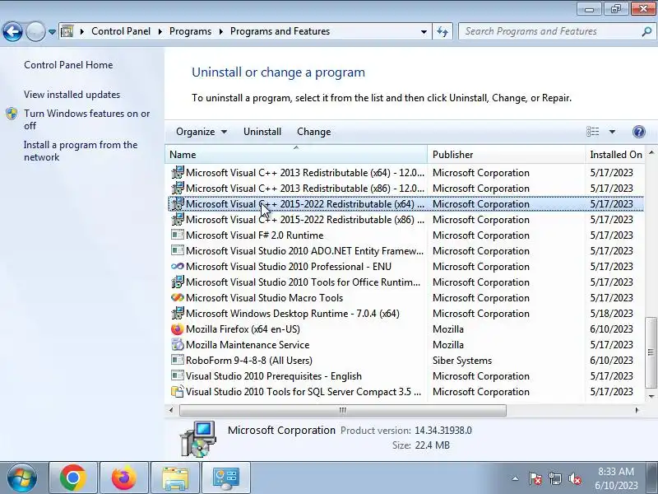Launch Firefox from the taskbar
This screenshot has width=658, height=494.
124,478
